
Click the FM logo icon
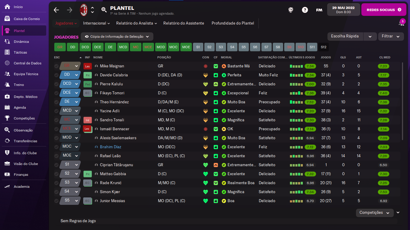(x=319, y=10)
